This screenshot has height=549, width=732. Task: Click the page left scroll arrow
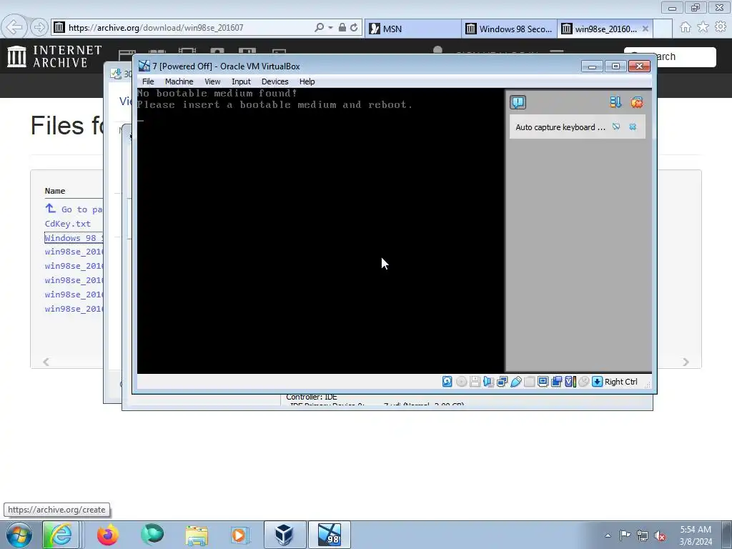(x=46, y=362)
